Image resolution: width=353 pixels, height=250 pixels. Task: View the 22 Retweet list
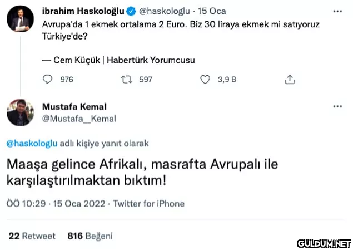coord(32,236)
